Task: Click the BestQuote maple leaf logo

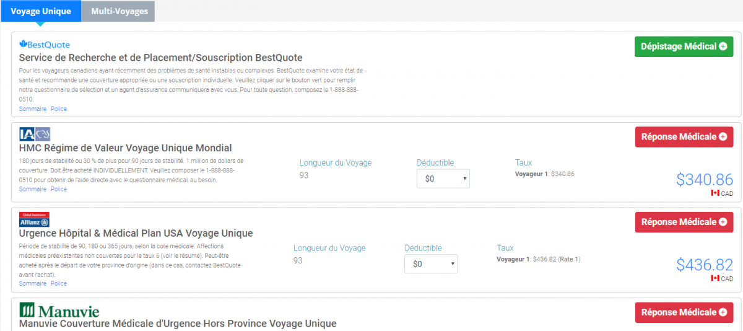Action: (x=44, y=45)
